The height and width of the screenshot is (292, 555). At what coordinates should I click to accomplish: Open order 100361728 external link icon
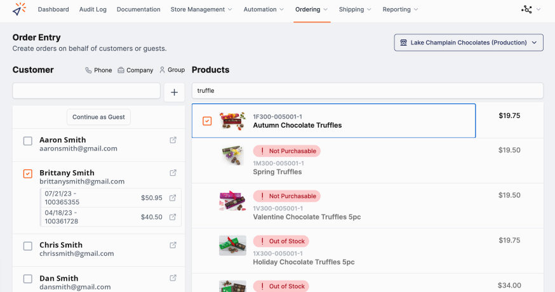coord(173,216)
